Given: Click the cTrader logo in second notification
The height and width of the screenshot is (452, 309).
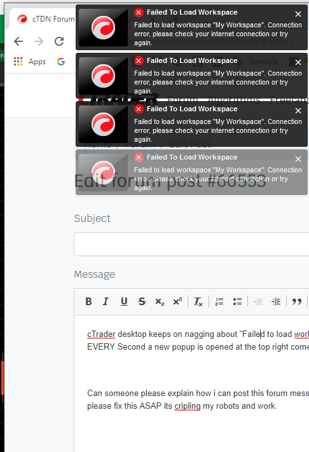Looking at the screenshot, I should pos(103,76).
